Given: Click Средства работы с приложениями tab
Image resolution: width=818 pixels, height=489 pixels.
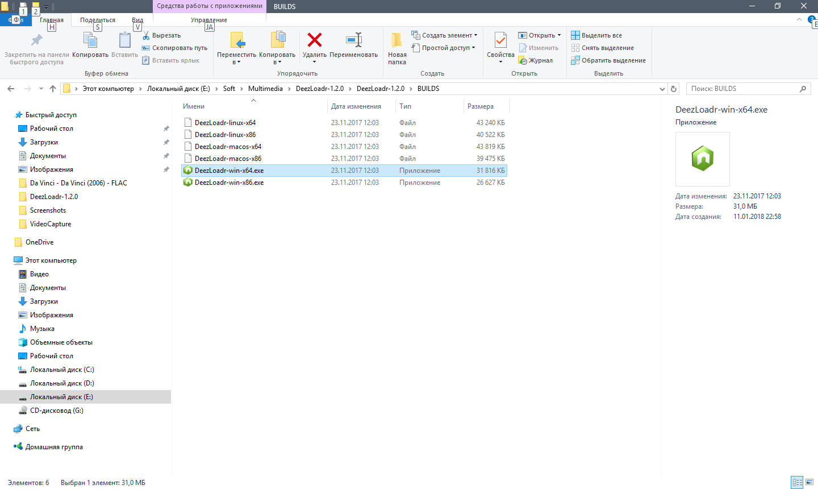Looking at the screenshot, I should 210,6.
